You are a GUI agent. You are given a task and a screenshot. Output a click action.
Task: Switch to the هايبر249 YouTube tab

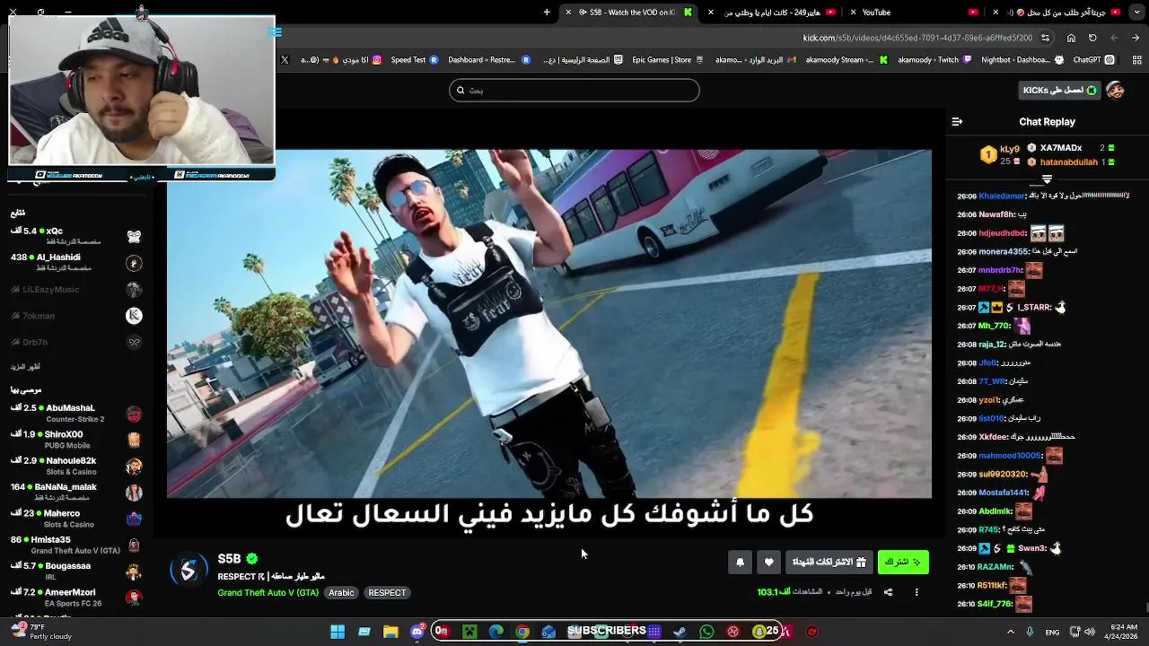771,13
